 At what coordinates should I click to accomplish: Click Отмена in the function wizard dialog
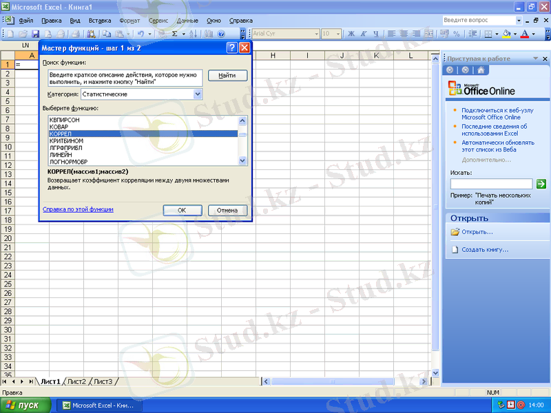click(227, 211)
